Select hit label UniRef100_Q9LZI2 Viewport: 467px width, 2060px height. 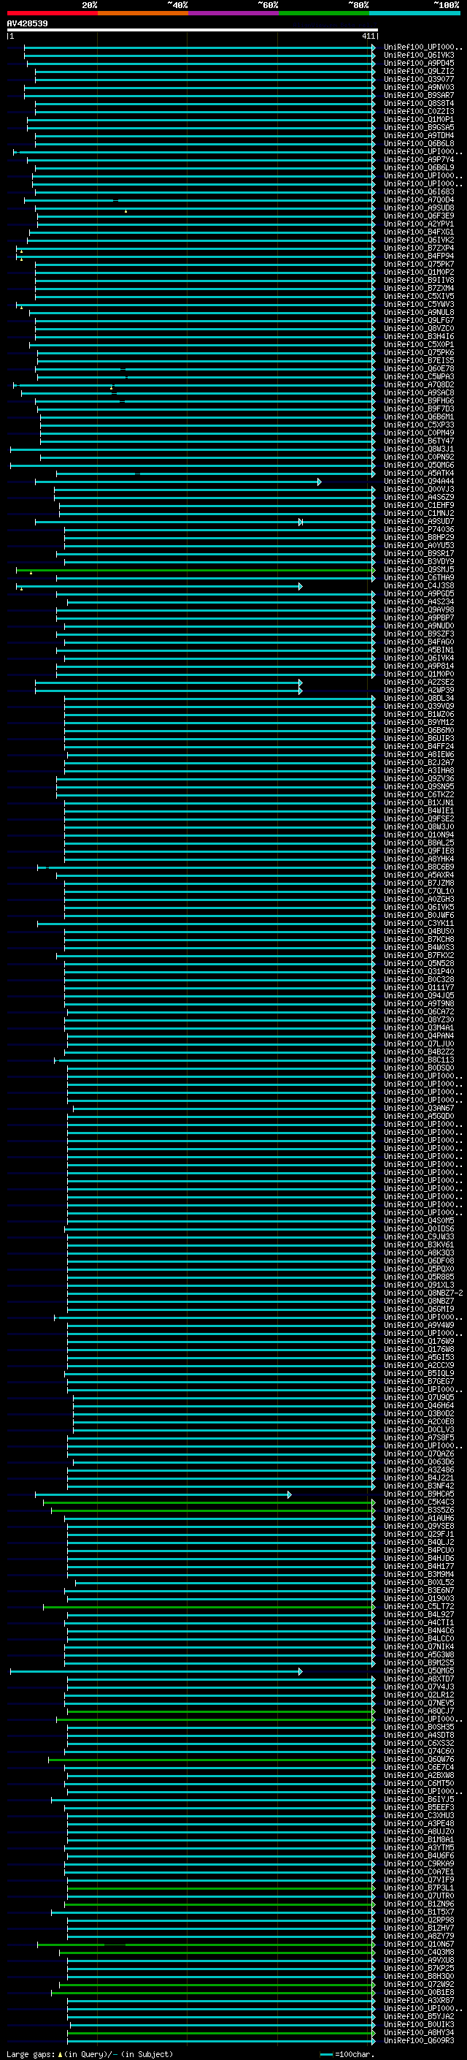(419, 71)
